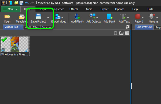Screen dimensions: 161x104
Task: Expand the Add Objects dropdown arrow
Action: pyautogui.click(x=97, y=18)
